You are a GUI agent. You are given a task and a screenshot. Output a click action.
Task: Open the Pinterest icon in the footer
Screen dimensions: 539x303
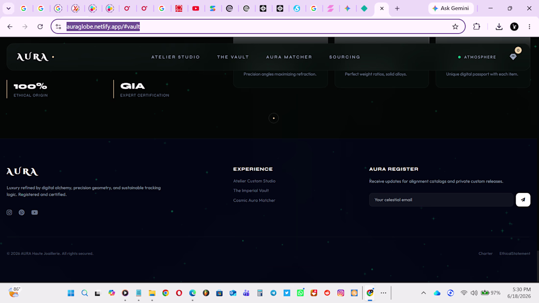point(22,212)
